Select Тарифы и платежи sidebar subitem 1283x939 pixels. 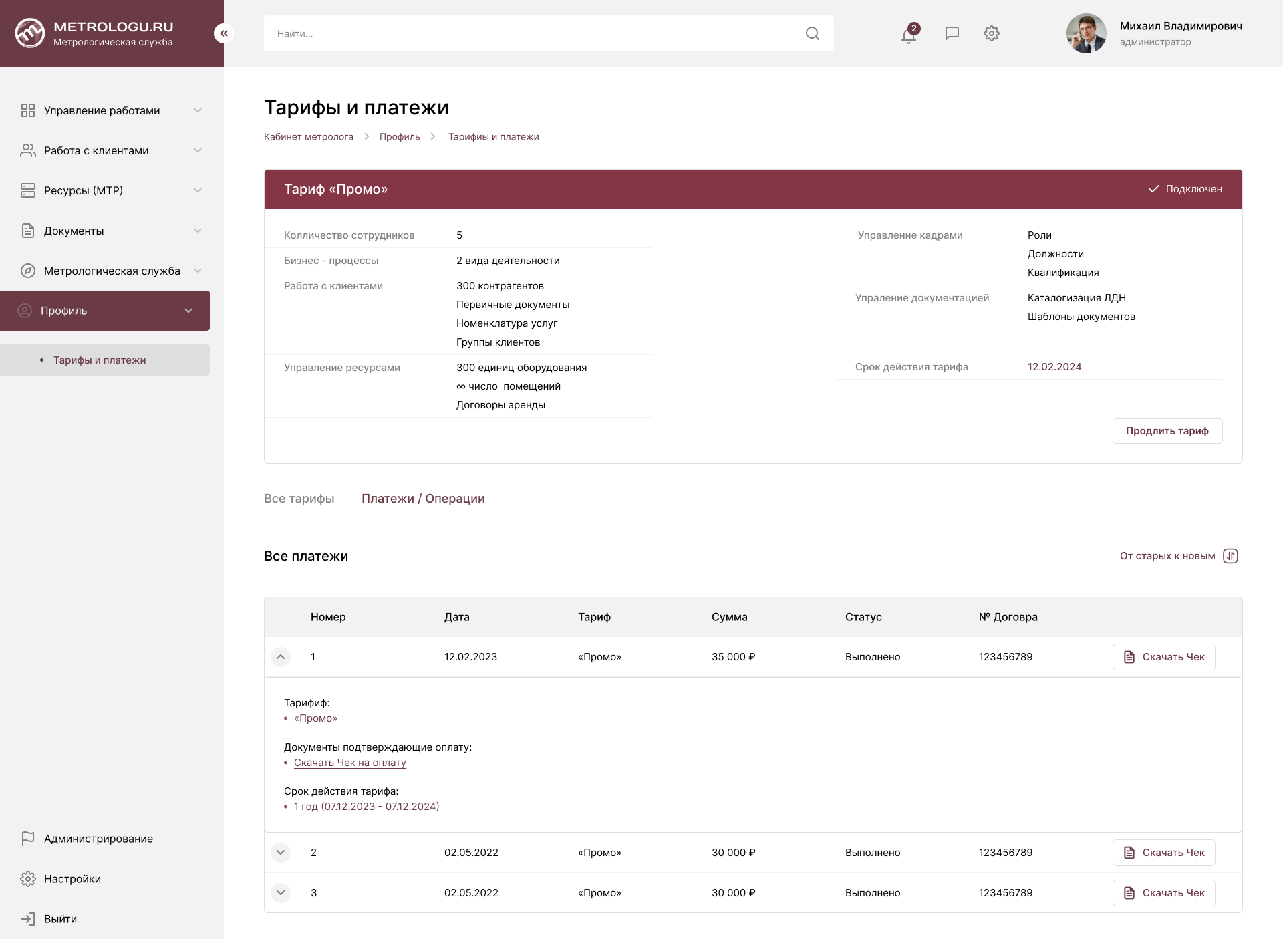(100, 360)
